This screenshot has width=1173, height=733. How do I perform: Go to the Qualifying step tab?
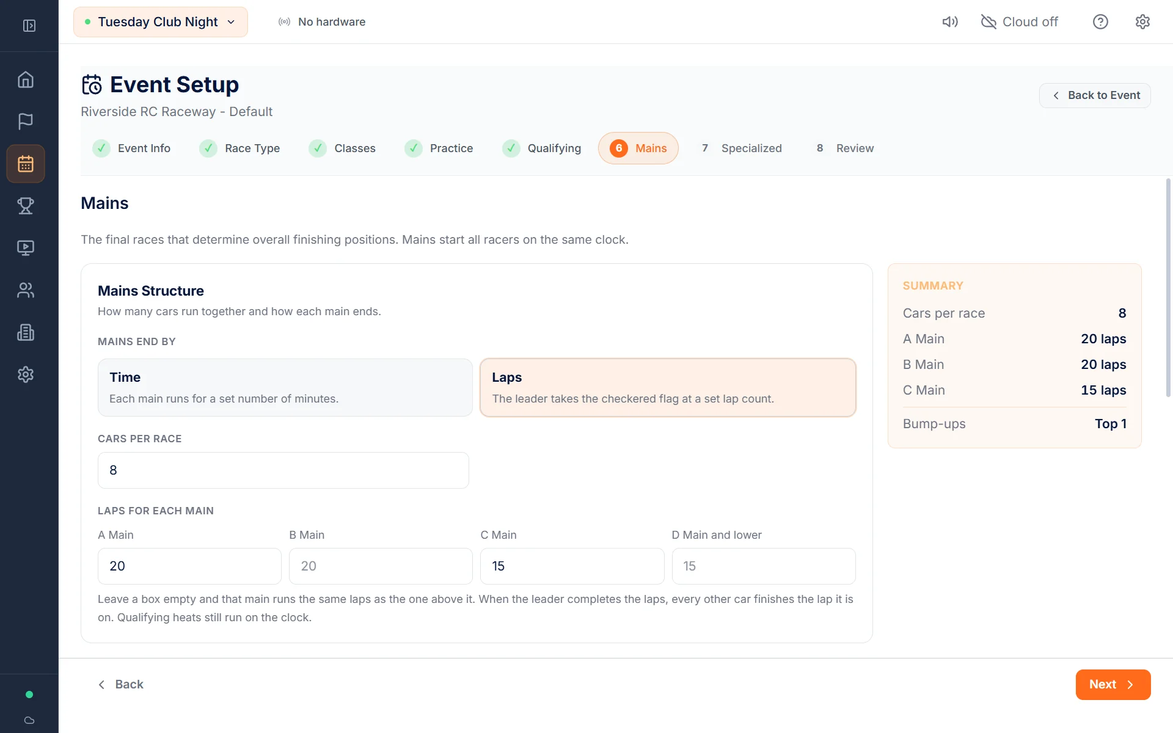click(541, 148)
